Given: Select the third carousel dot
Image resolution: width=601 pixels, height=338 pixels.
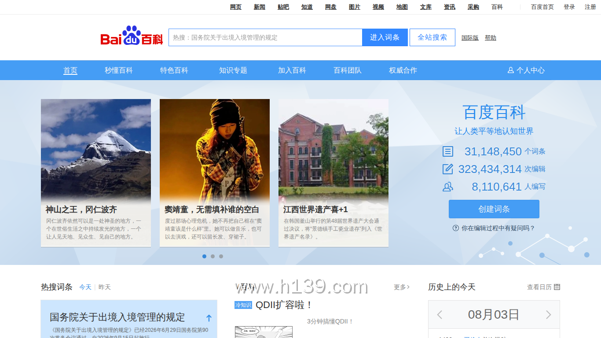Looking at the screenshot, I should 221,256.
